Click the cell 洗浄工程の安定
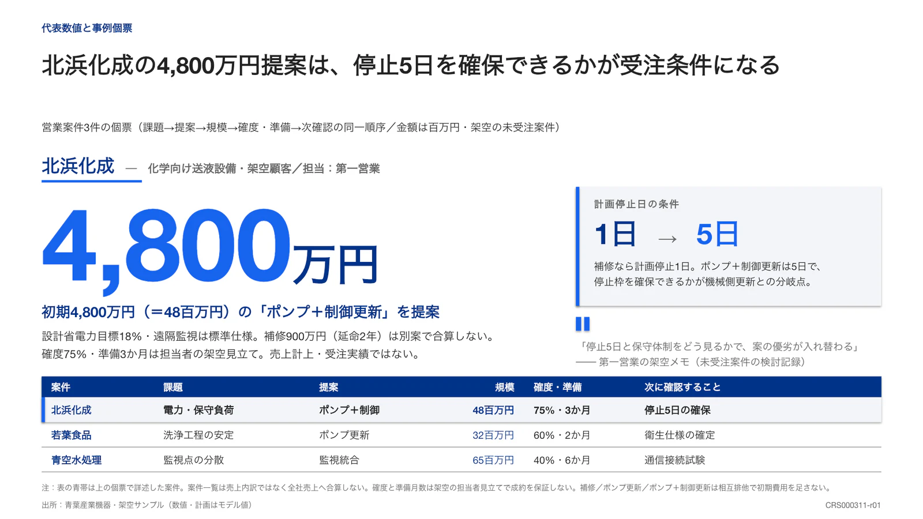Screen dimensions: 923x519 pyautogui.click(x=198, y=435)
